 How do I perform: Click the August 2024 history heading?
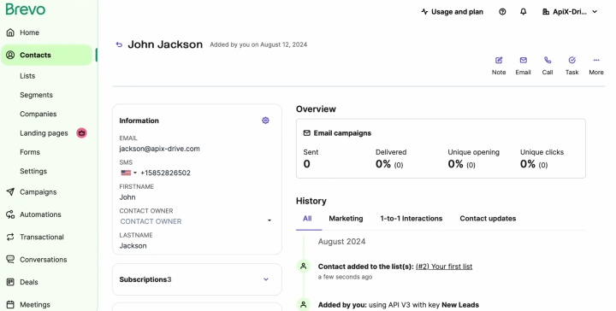pos(341,242)
